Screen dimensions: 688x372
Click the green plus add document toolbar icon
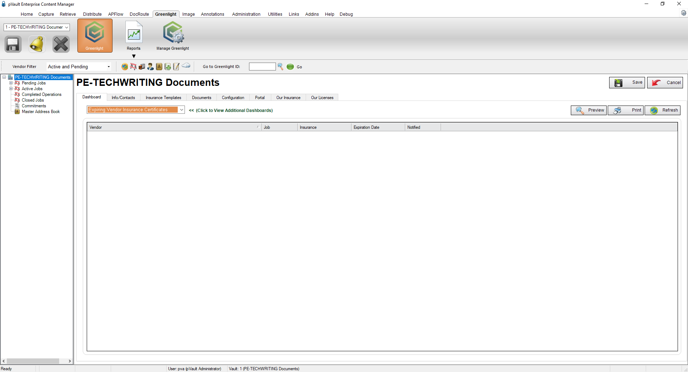point(168,67)
